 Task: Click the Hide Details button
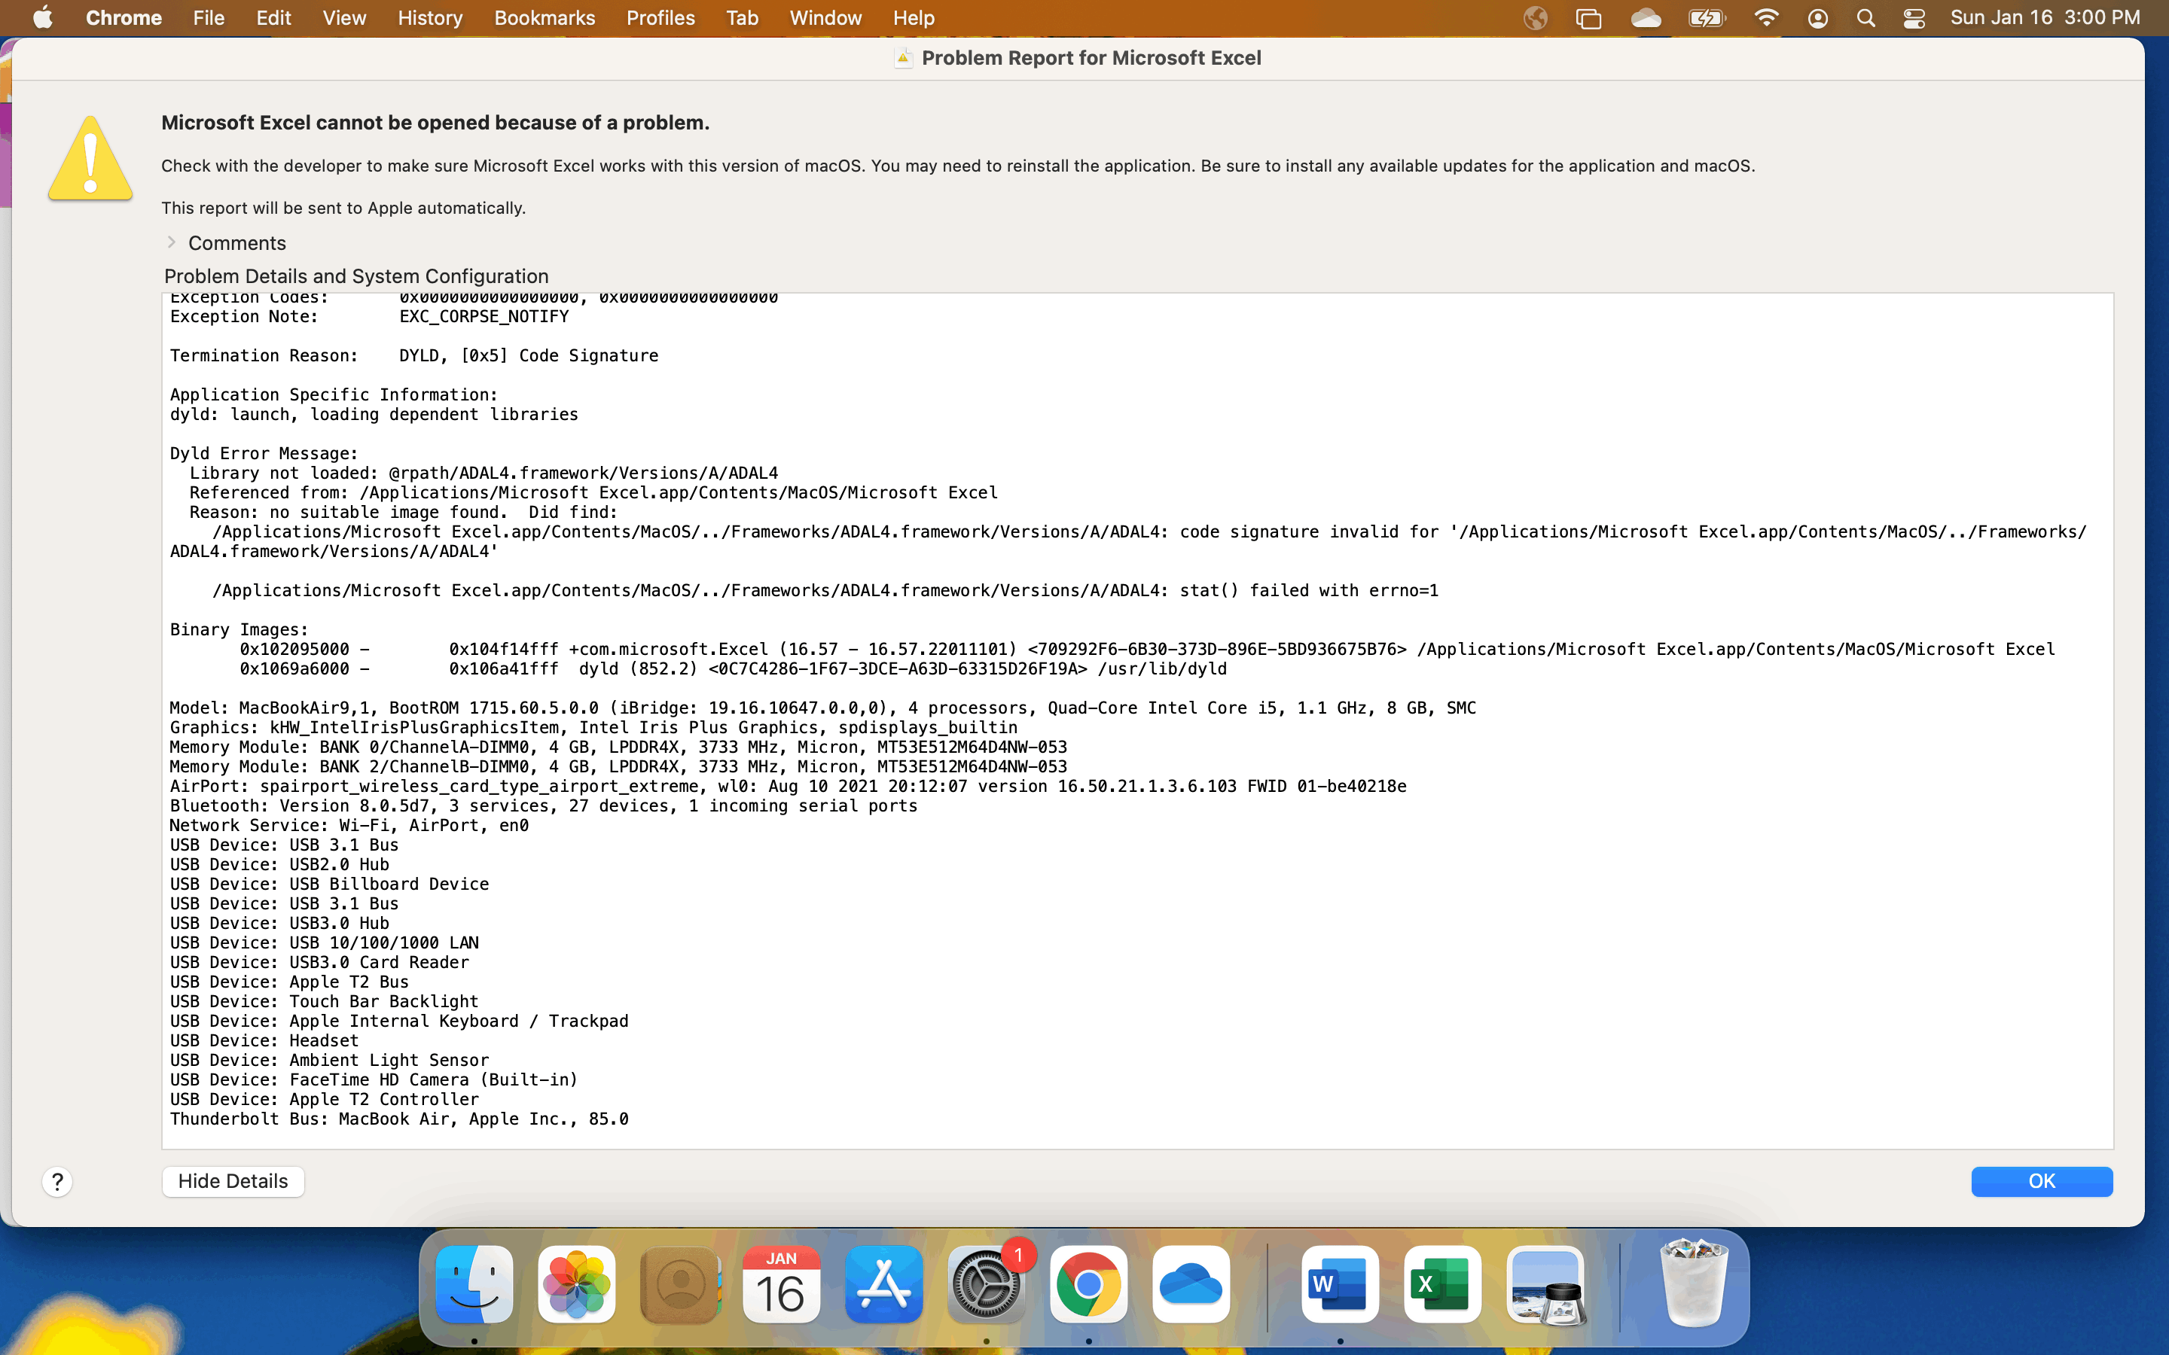tap(233, 1180)
